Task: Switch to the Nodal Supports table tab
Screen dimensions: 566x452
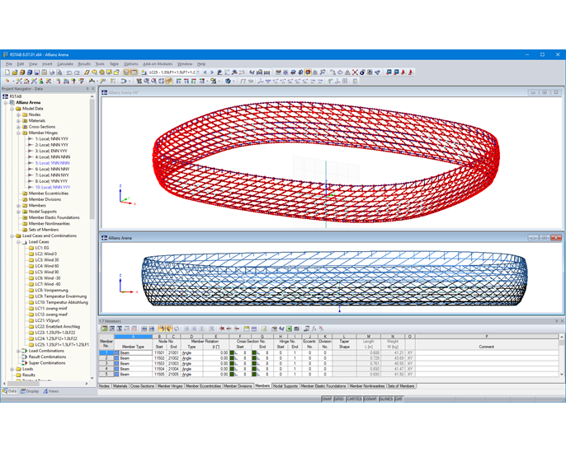Action: point(285,386)
